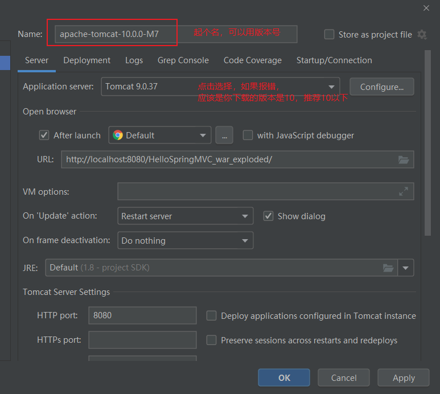
Task: Click the Configure... button
Action: [381, 87]
